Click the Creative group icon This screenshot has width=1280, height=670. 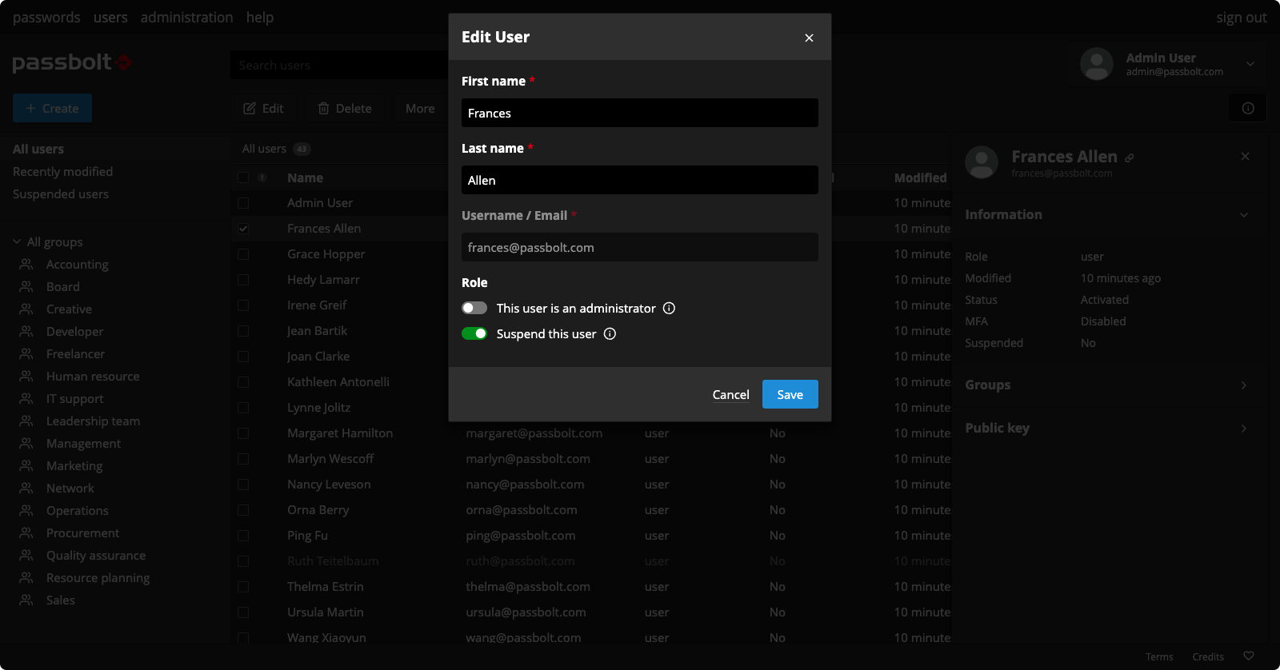tap(26, 309)
